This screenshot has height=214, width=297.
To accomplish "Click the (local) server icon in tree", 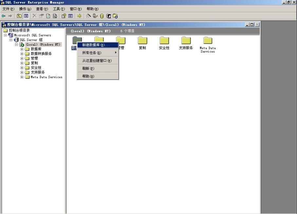I will point(22,45).
